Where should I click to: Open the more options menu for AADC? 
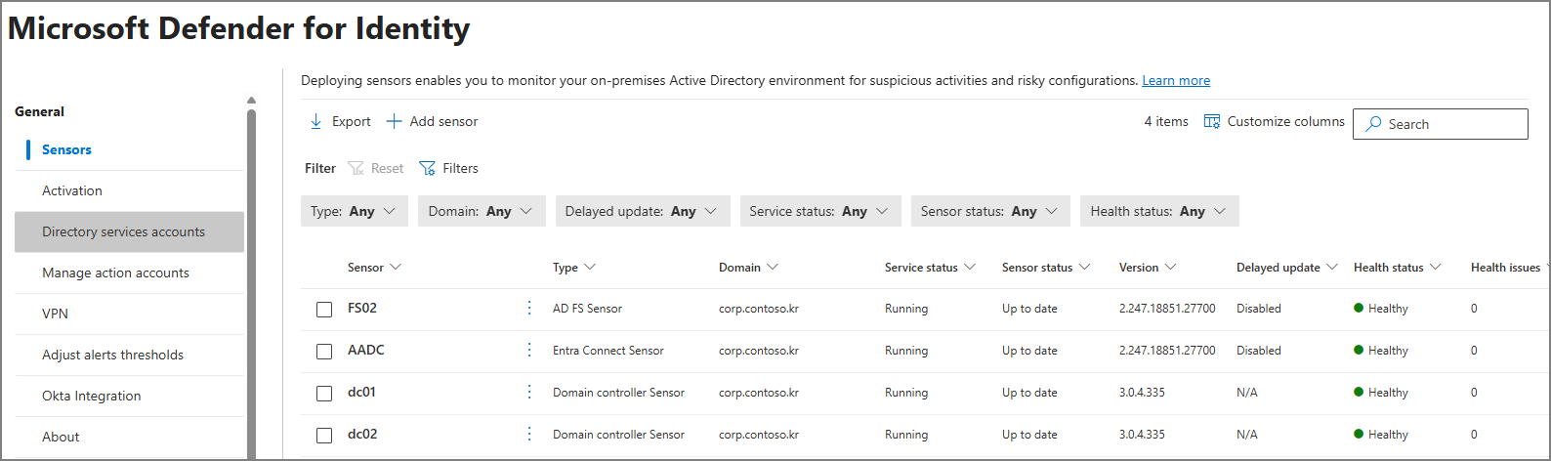[x=529, y=350]
